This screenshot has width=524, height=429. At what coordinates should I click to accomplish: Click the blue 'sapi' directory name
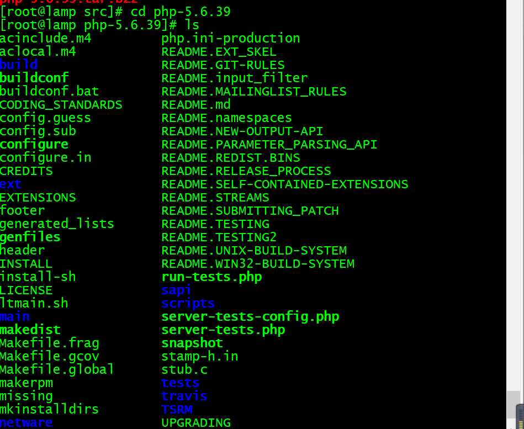coord(176,290)
